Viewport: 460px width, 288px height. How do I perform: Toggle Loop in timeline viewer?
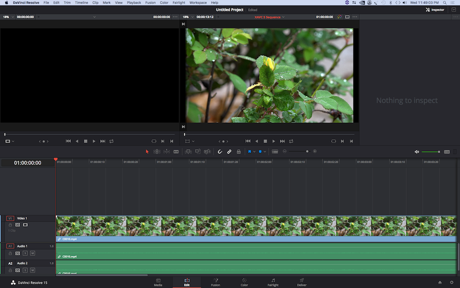point(291,141)
